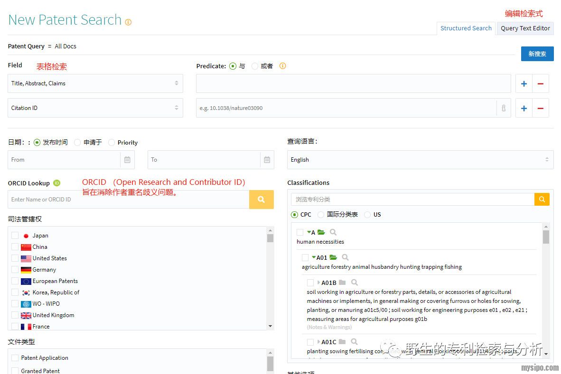Open the English query language dropdown
The height and width of the screenshot is (374, 561).
coord(420,160)
